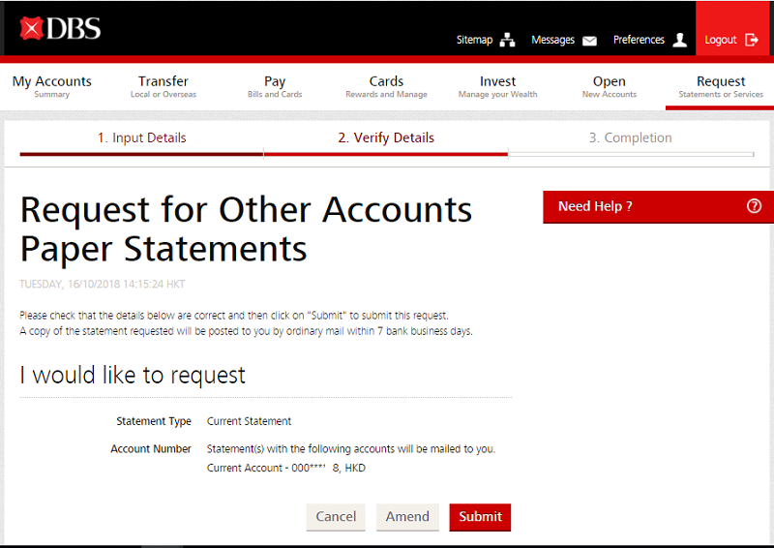Open the Pay Bills and Cards menu
This screenshot has height=548, width=774.
click(x=275, y=86)
